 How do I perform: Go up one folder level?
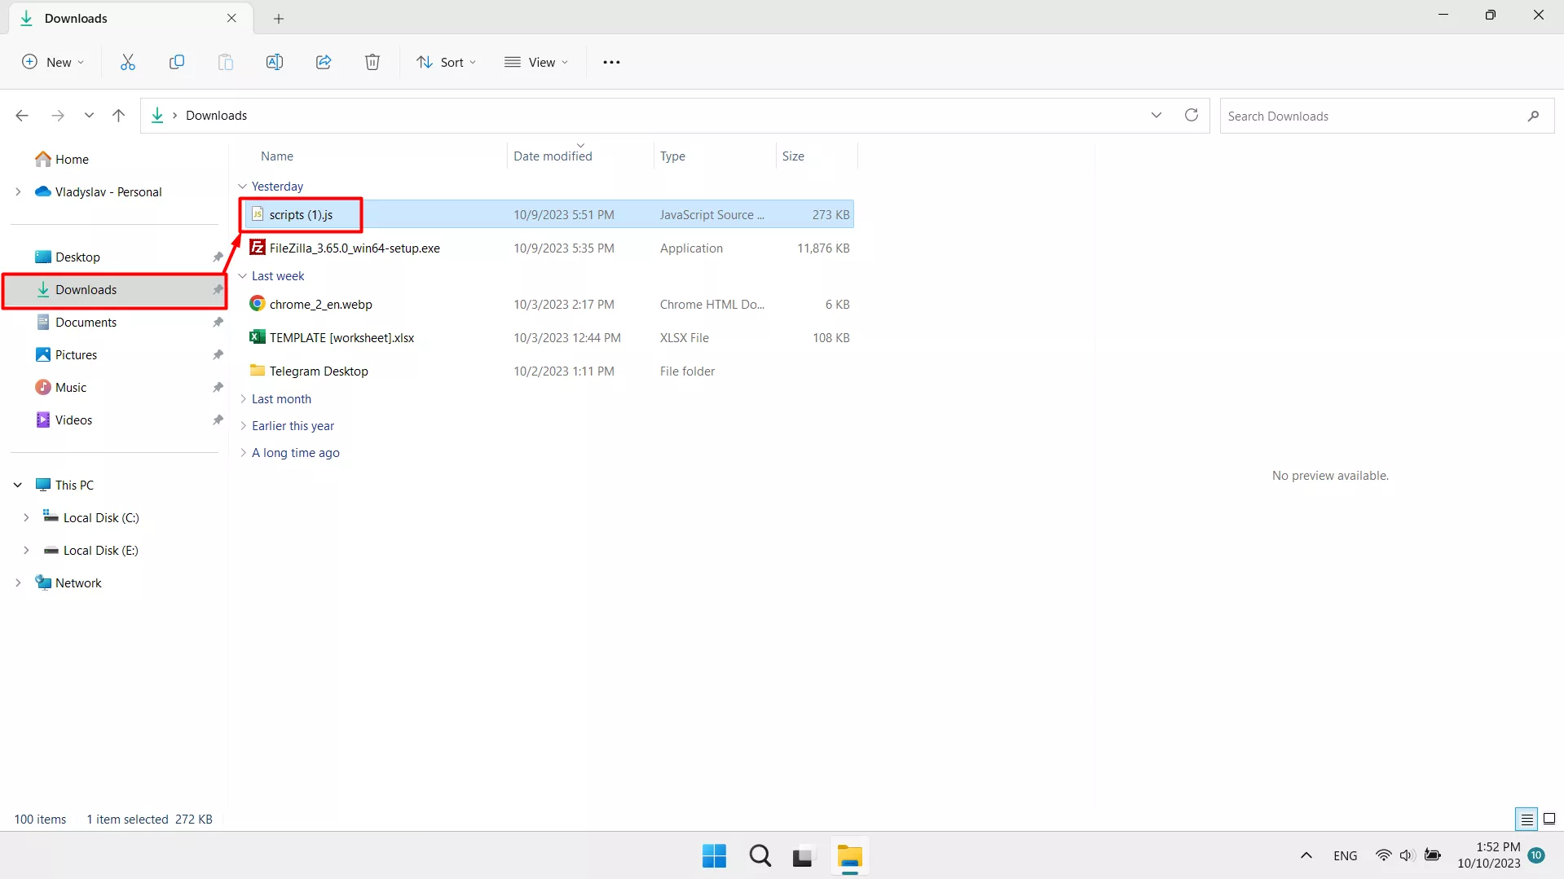point(118,116)
